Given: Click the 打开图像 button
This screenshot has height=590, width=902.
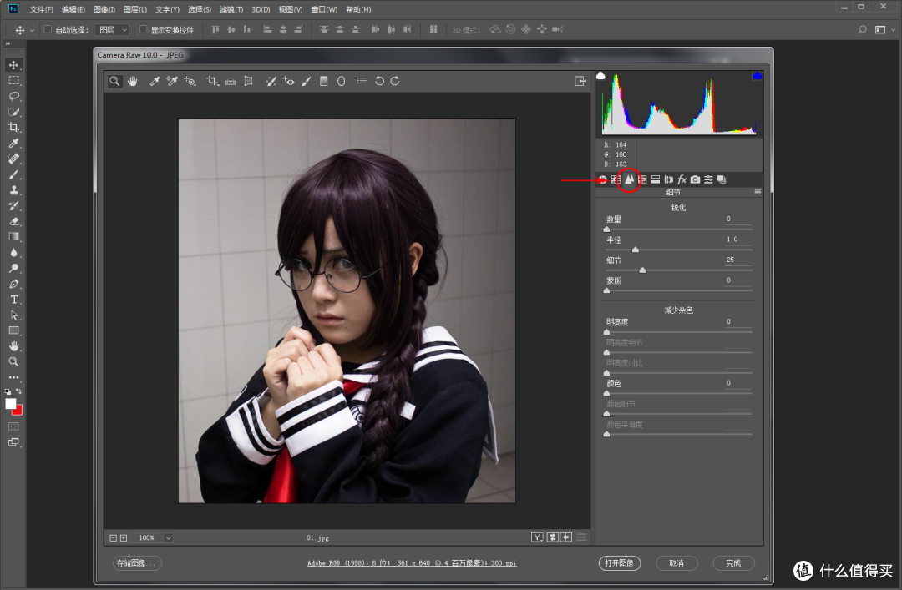Looking at the screenshot, I should (x=620, y=563).
